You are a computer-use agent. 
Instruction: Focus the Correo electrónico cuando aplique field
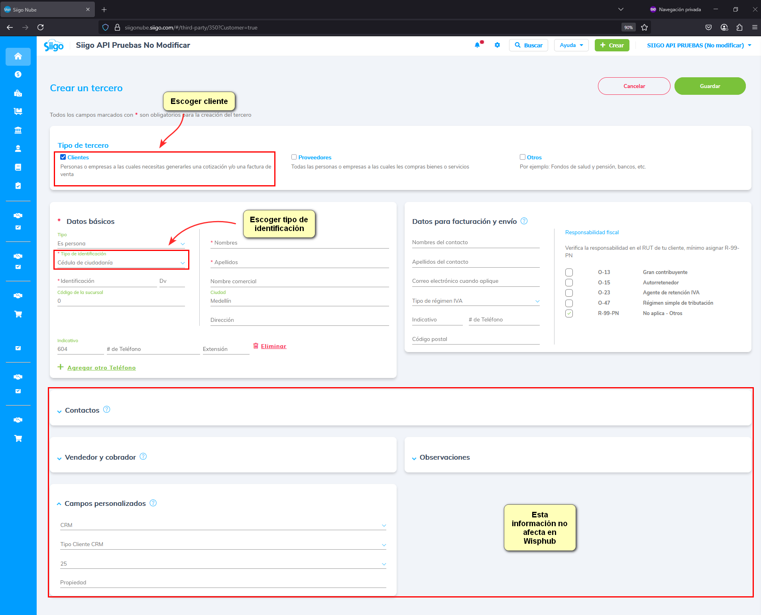476,281
